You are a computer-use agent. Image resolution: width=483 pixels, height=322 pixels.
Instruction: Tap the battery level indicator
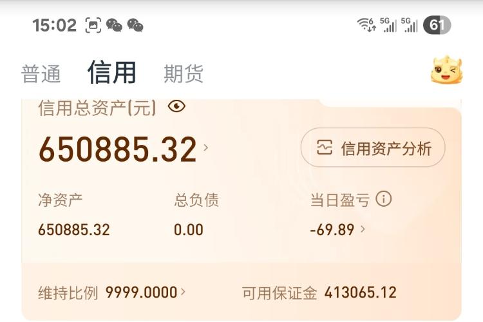pos(437,25)
